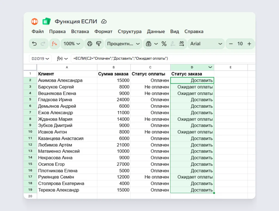Select cell Гладкова Ирина
The image size is (279, 211).
pyautogui.click(x=67, y=100)
